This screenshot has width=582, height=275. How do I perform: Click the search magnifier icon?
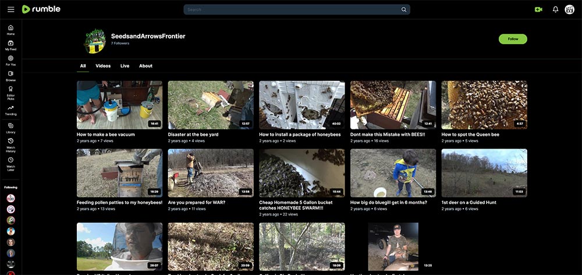(404, 10)
